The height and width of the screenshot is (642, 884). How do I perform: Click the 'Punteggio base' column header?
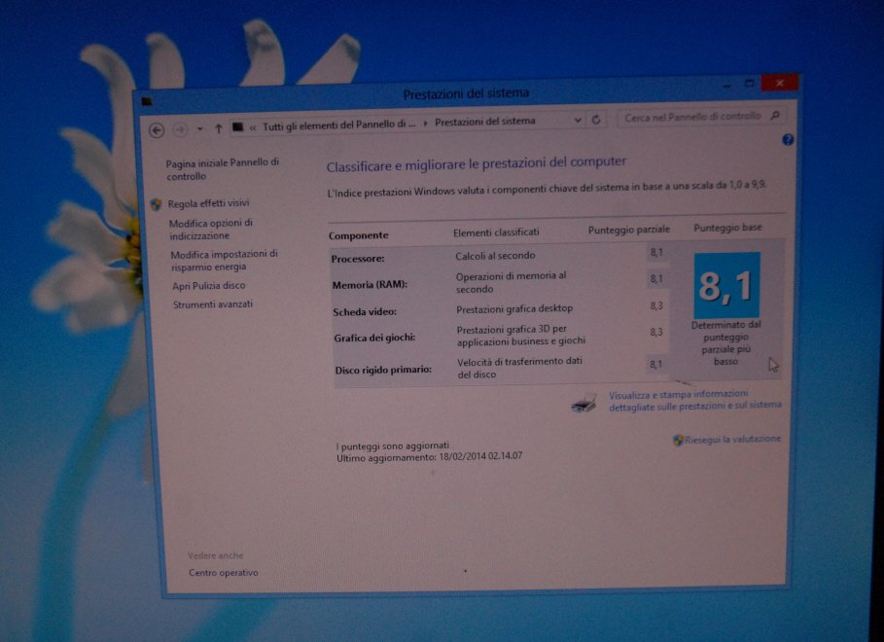point(727,228)
